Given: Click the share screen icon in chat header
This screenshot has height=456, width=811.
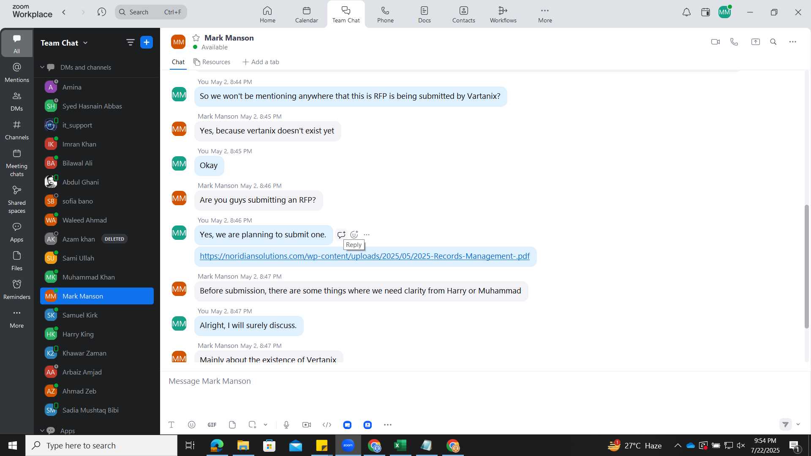Looking at the screenshot, I should 755,42.
